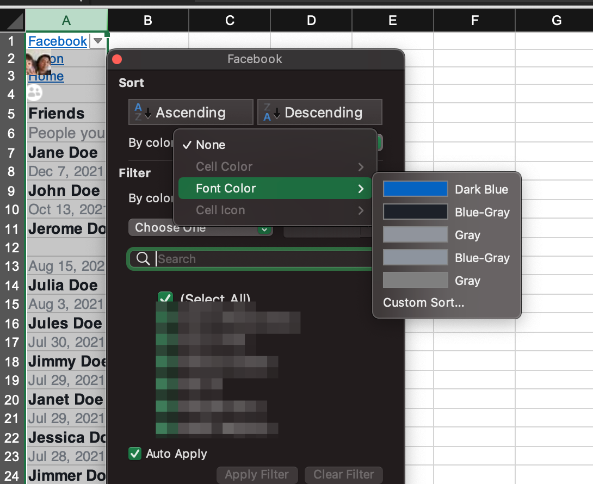Image resolution: width=593 pixels, height=484 pixels.
Task: Click the magnifying glass search icon
Action: click(143, 259)
